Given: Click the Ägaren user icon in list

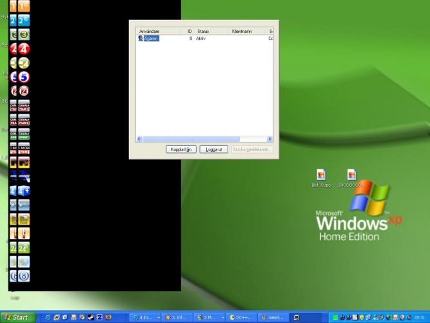Looking at the screenshot, I should (141, 39).
